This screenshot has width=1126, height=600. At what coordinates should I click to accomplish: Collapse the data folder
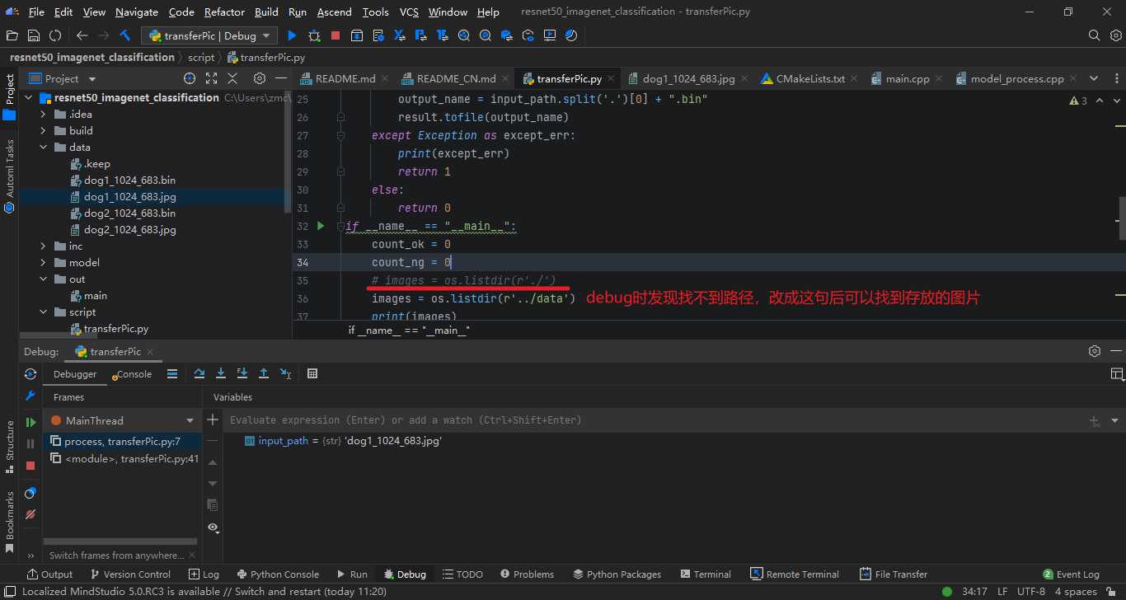[x=43, y=148]
